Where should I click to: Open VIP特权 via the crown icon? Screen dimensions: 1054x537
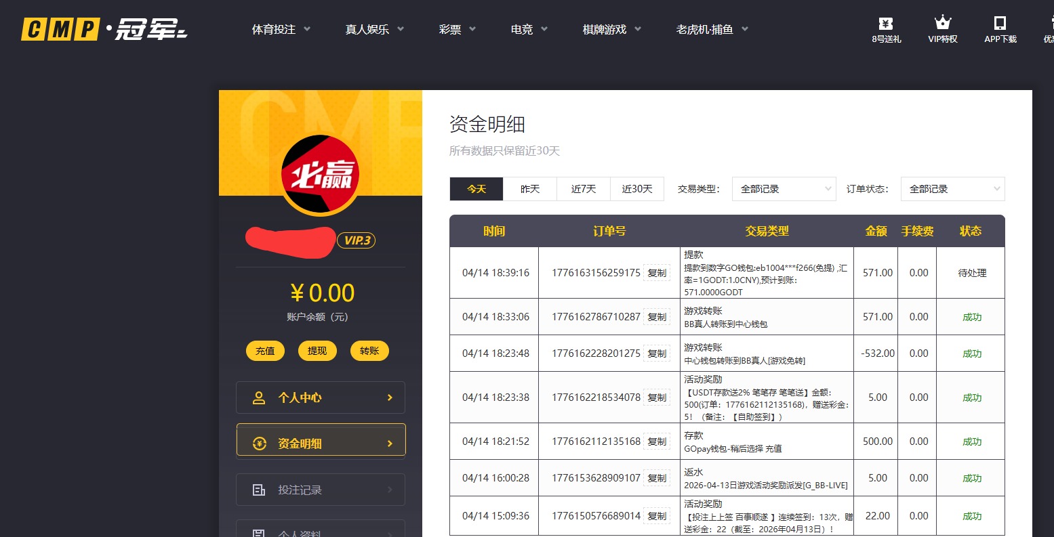942,22
